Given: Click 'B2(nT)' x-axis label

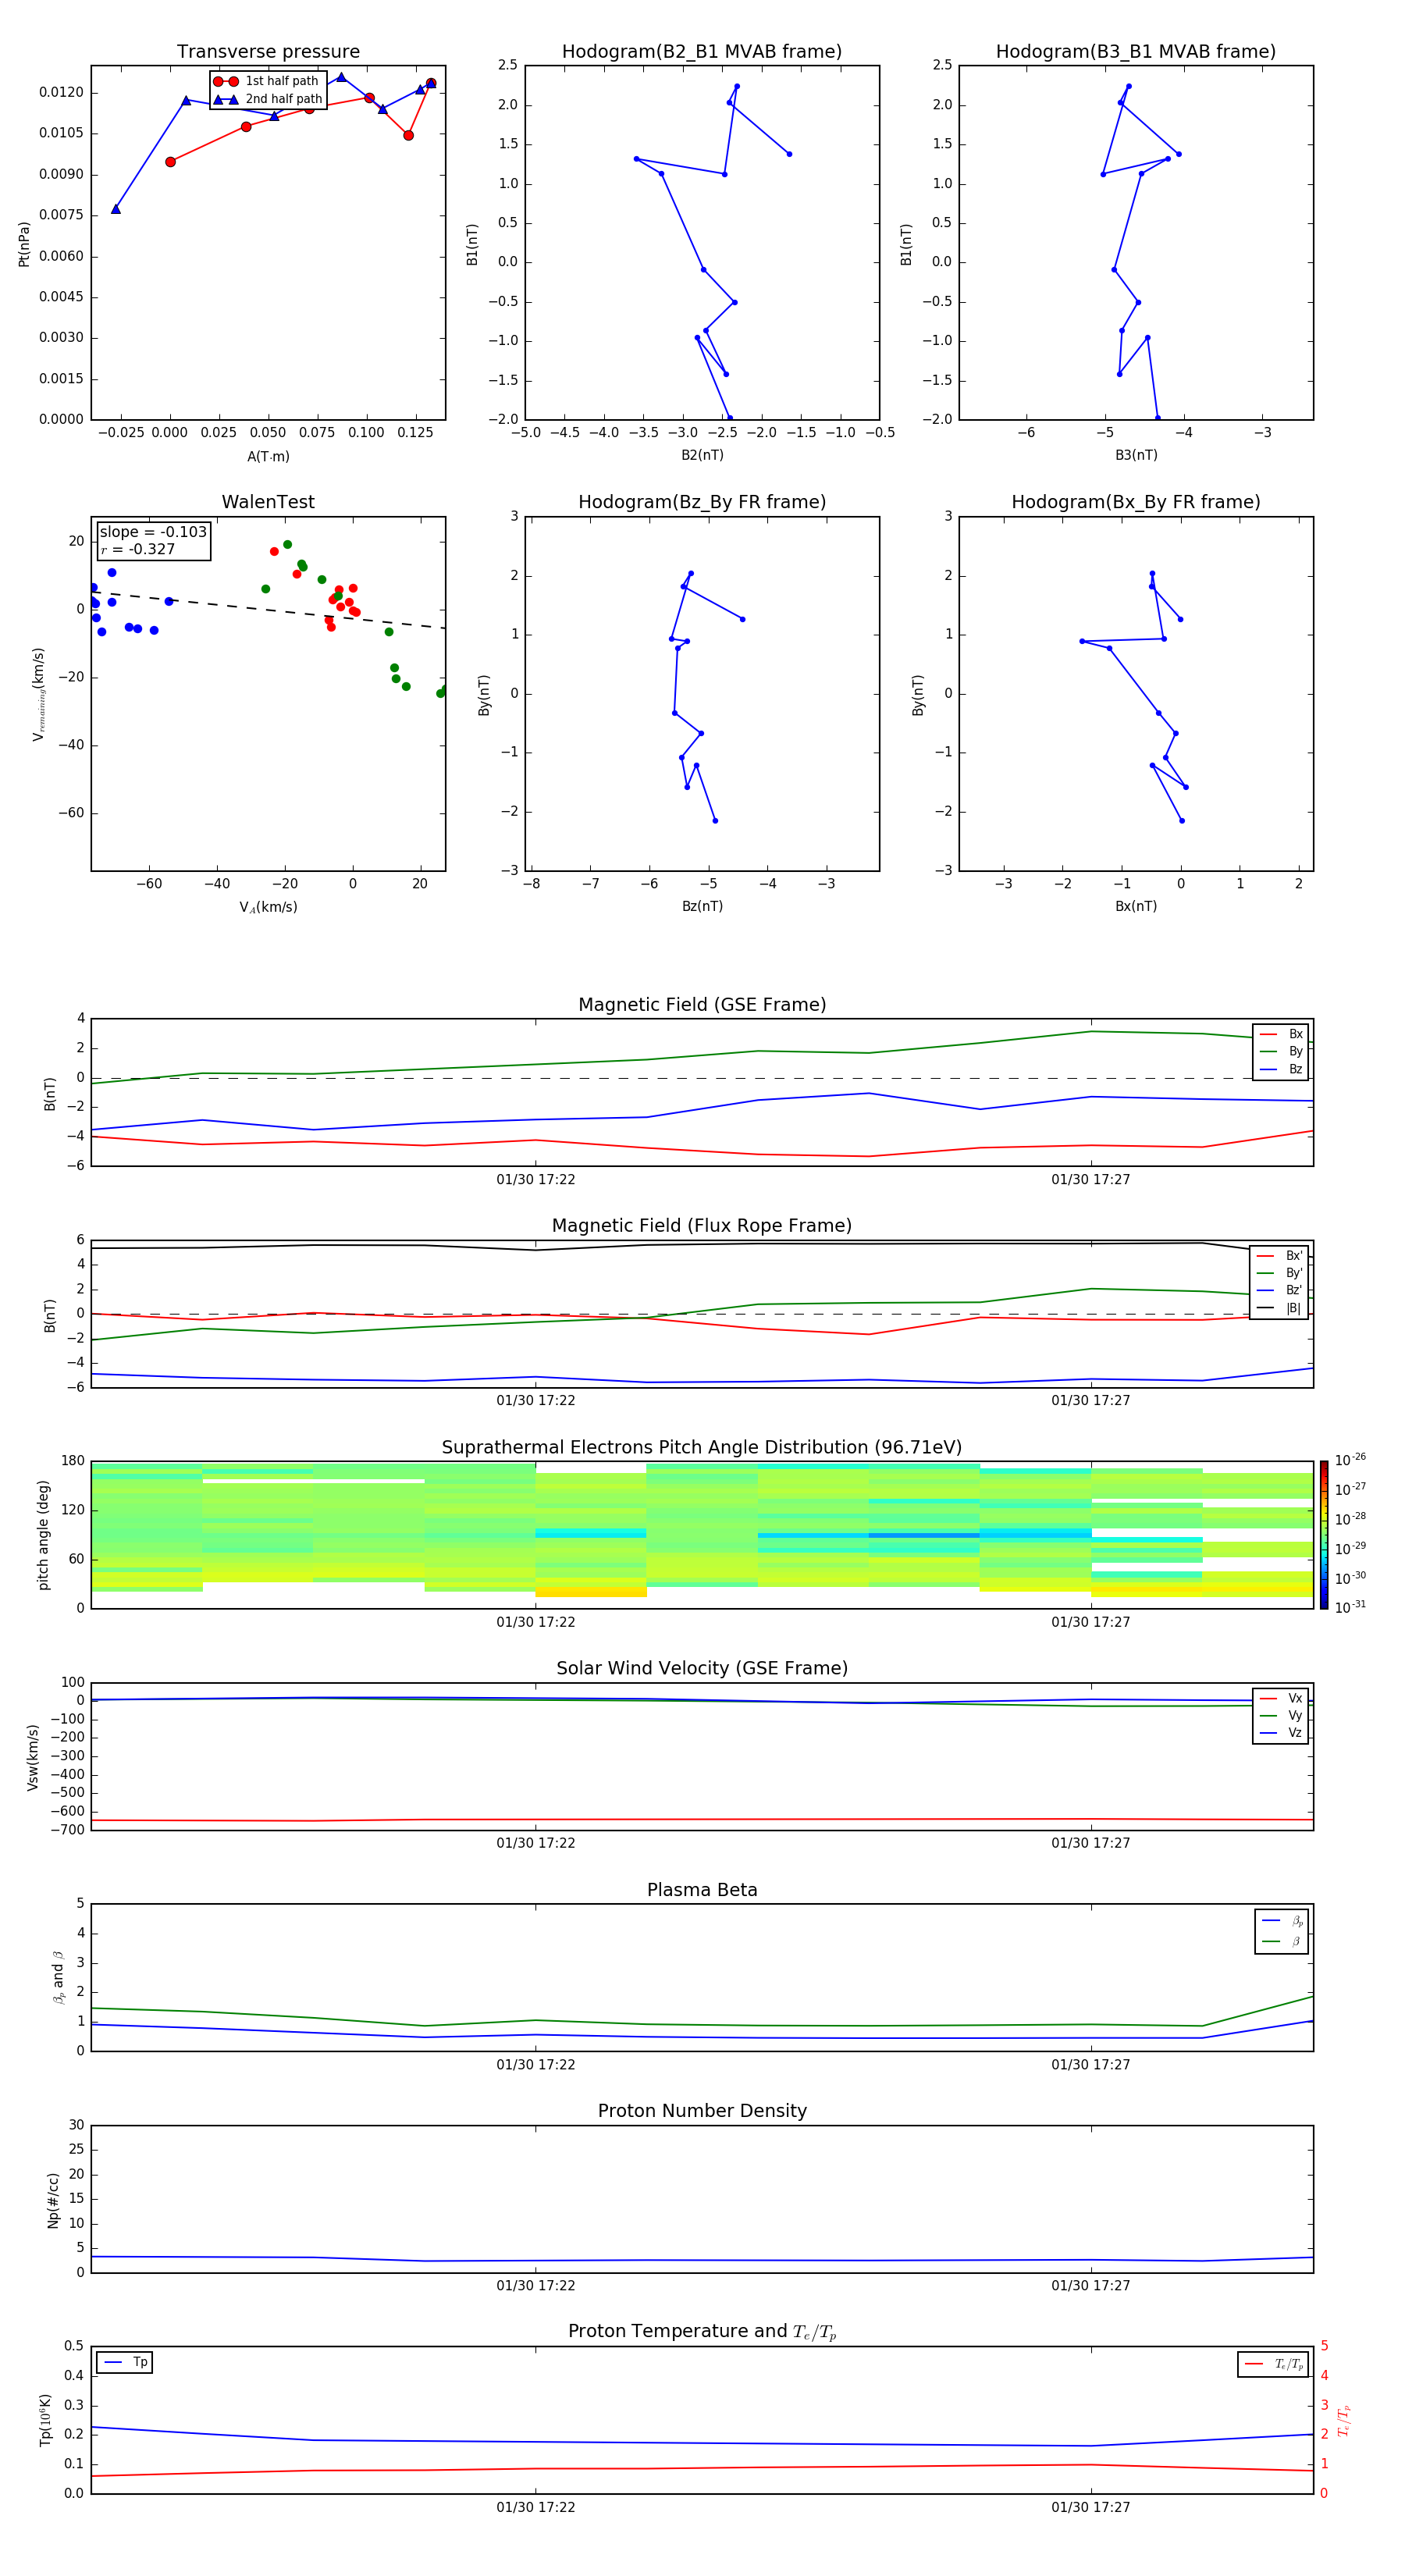Looking at the screenshot, I should (702, 455).
